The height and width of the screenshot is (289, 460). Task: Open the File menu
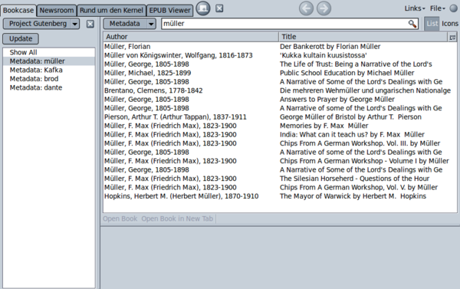point(438,8)
